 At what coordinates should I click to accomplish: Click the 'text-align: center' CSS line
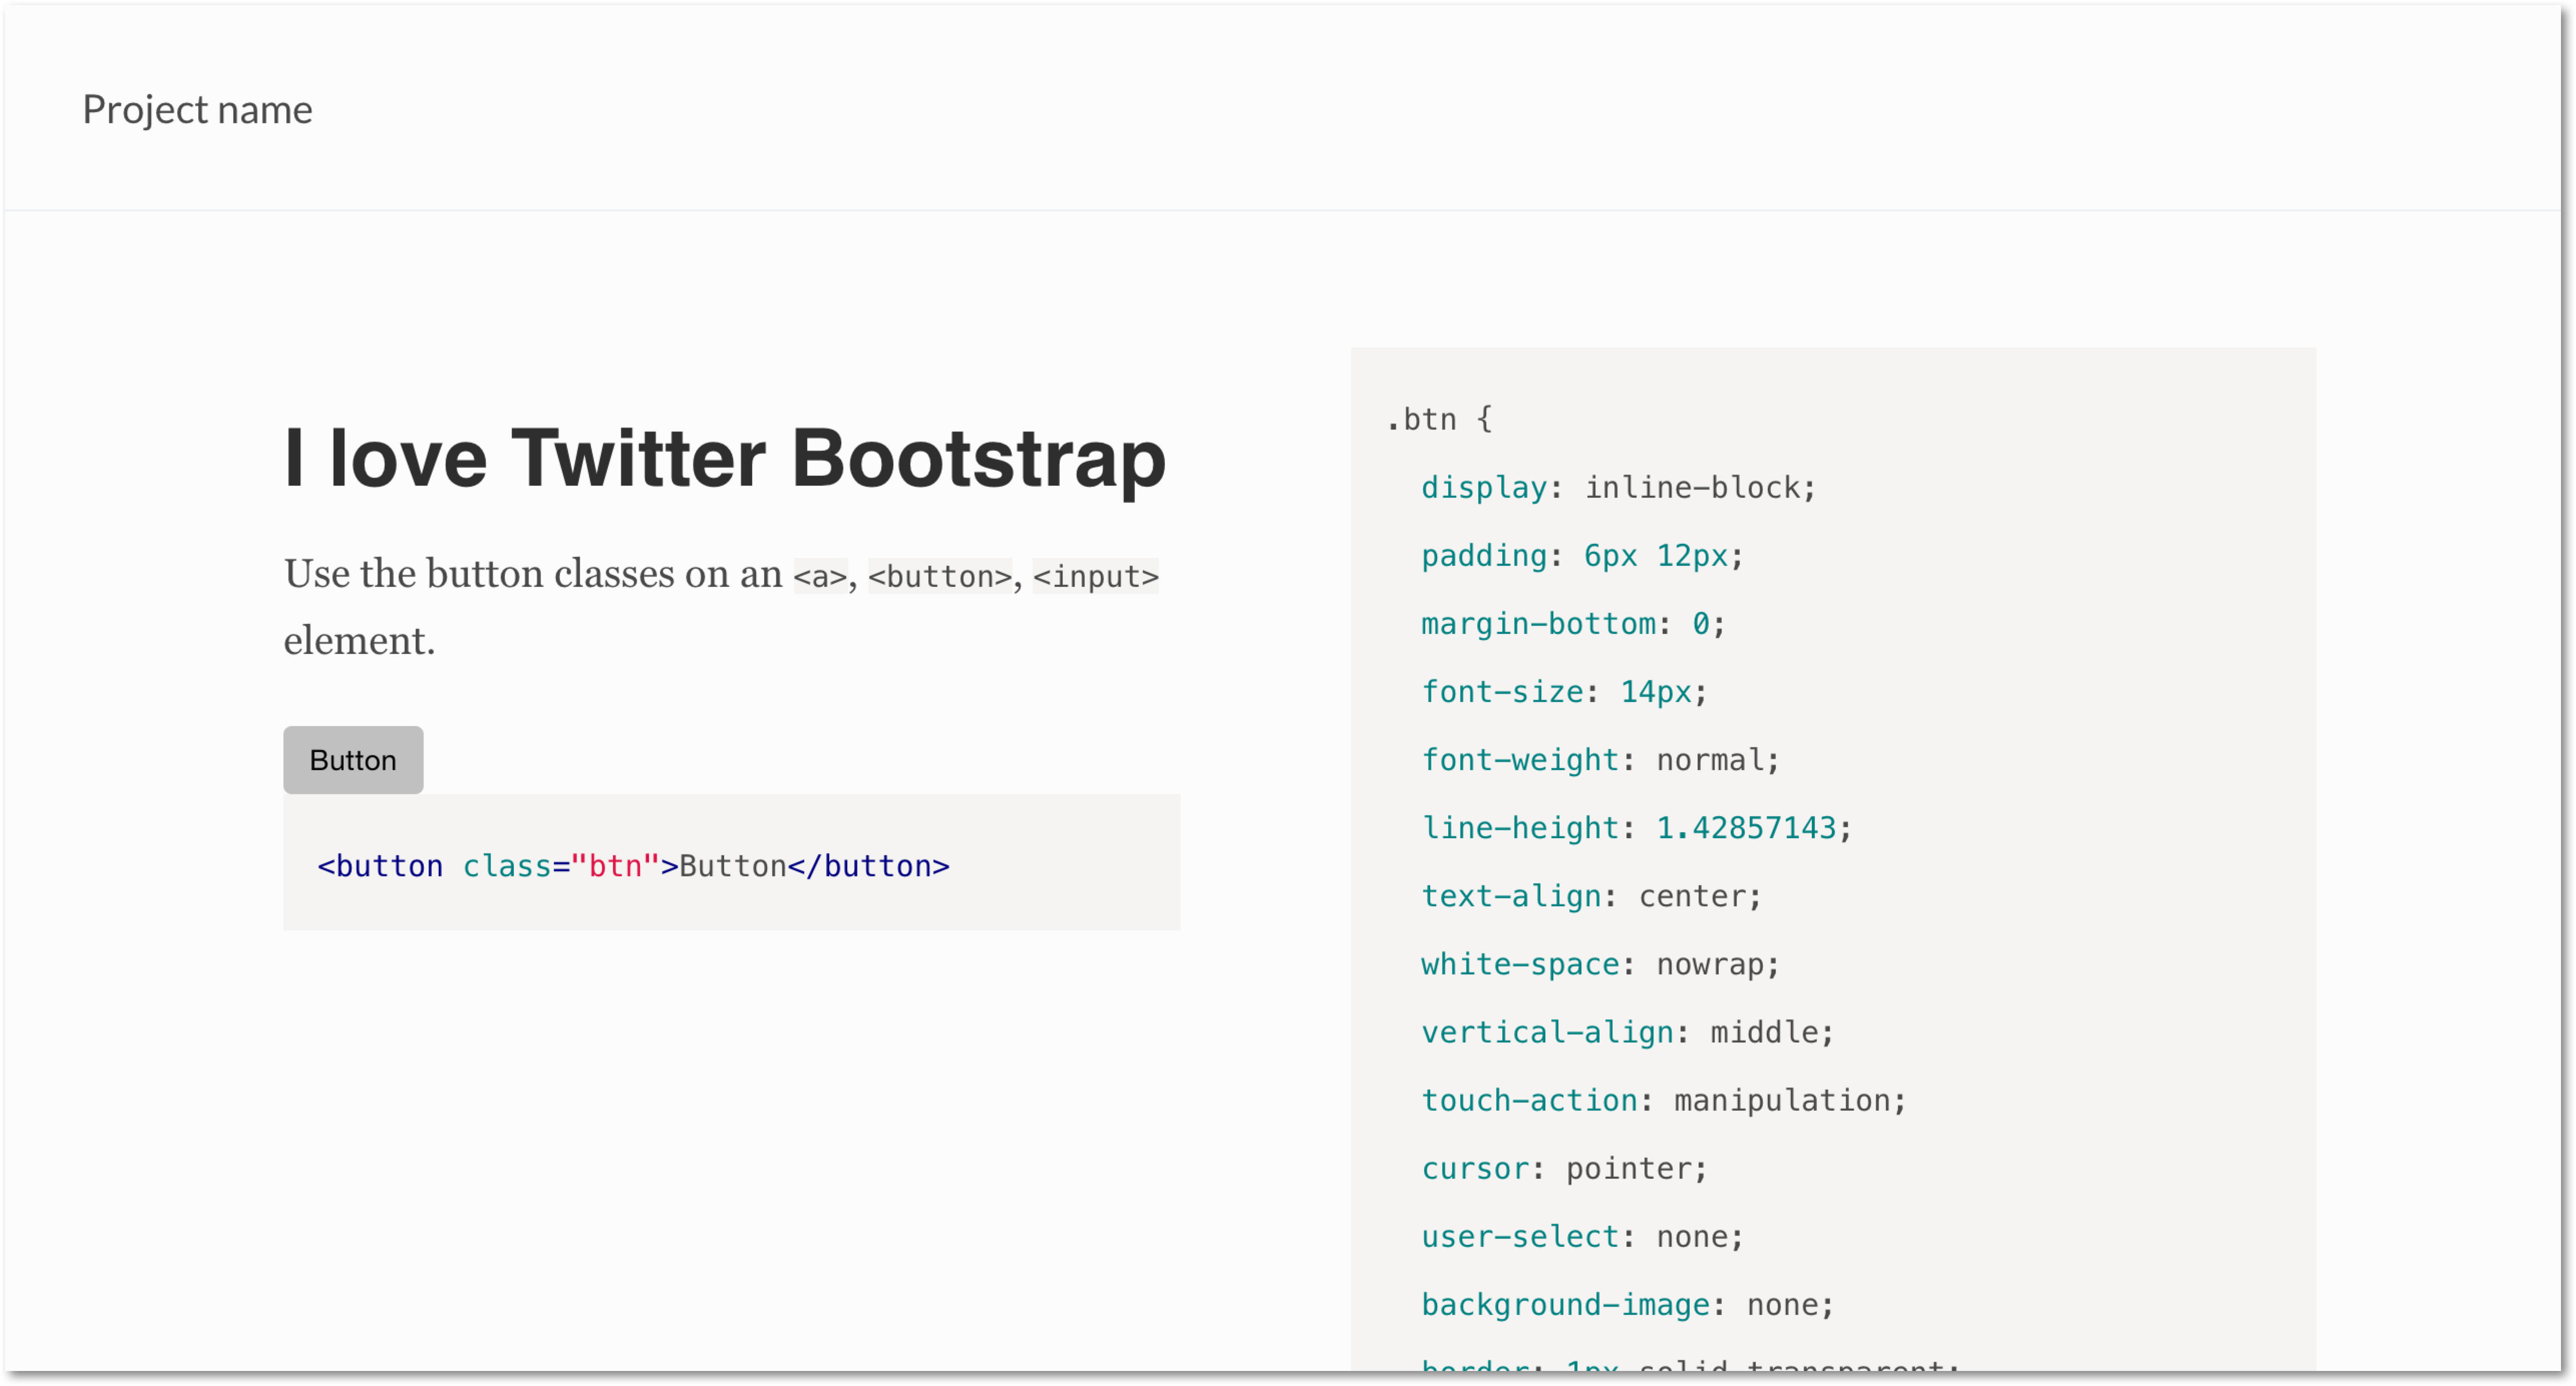coord(1590,896)
